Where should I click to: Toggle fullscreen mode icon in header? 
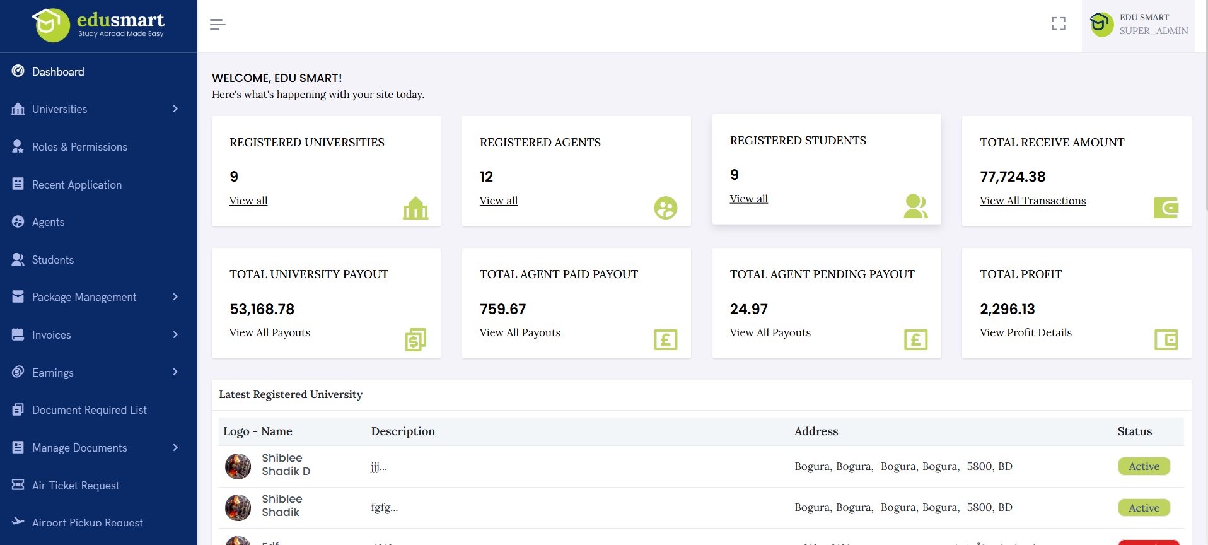point(1058,24)
